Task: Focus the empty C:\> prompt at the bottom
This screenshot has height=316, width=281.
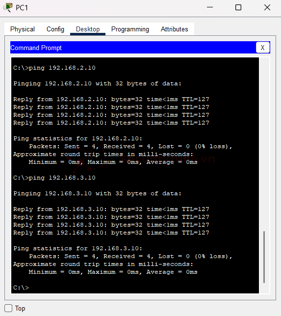Action: coord(21,288)
